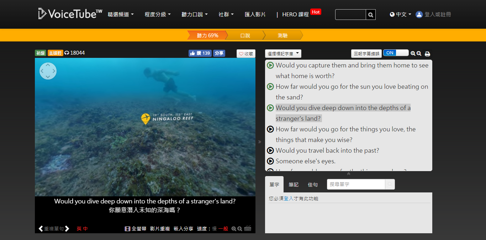Click 初級 level tag
This screenshot has width=486, height=240.
(x=41, y=53)
